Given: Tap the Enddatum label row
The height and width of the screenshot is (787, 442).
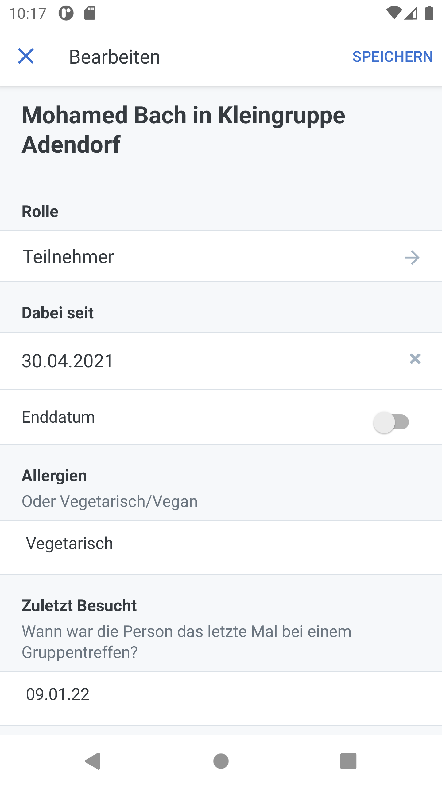Looking at the screenshot, I should point(221,417).
